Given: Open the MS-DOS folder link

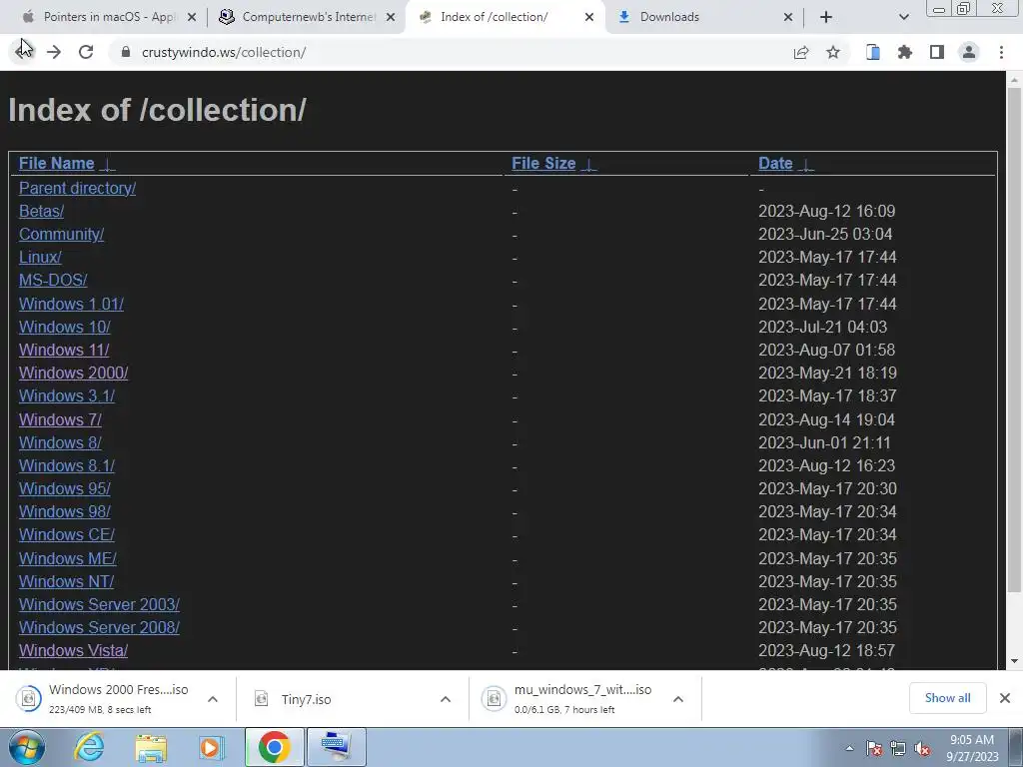Looking at the screenshot, I should coord(53,280).
